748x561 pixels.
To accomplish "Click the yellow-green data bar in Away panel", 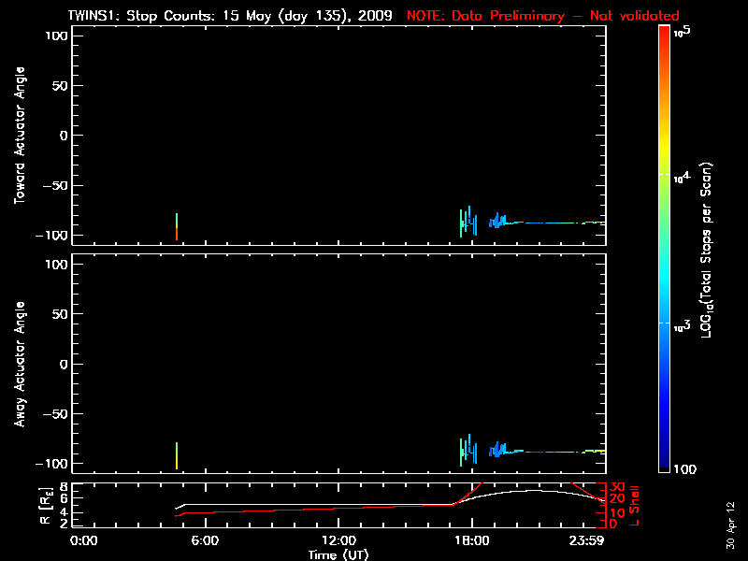I will (x=176, y=455).
